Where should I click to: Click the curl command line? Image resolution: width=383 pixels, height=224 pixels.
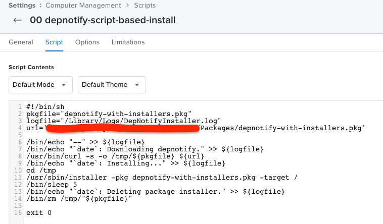(x=115, y=156)
